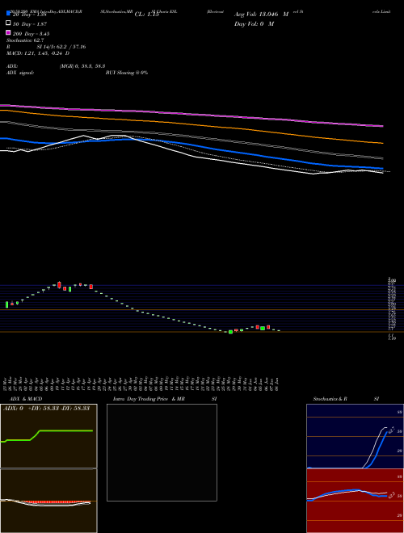This screenshot has height=533, width=404.
Task: Select the '200 Day - 3.45' label
Action: [31, 34]
